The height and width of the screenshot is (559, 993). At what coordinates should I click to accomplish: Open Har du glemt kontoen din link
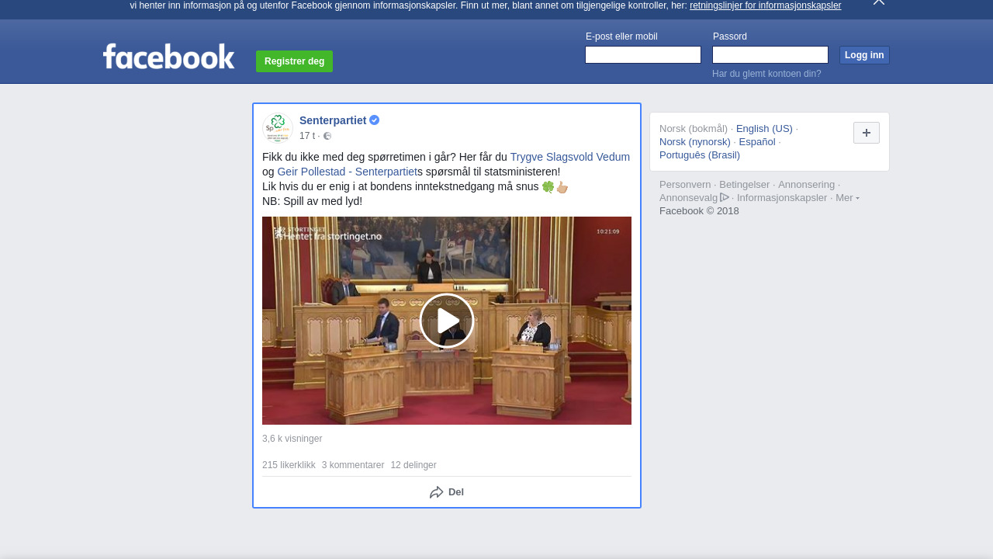pyautogui.click(x=766, y=74)
